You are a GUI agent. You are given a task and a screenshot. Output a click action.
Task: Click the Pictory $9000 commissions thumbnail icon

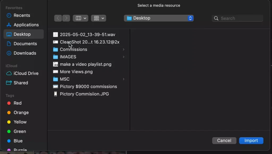pyautogui.click(x=56, y=87)
